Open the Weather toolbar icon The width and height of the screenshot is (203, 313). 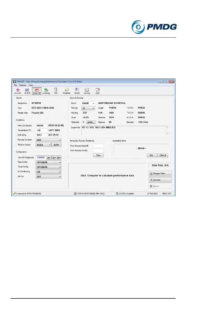tap(67, 91)
